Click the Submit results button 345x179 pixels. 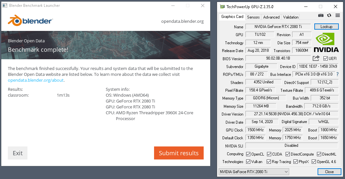(179, 153)
